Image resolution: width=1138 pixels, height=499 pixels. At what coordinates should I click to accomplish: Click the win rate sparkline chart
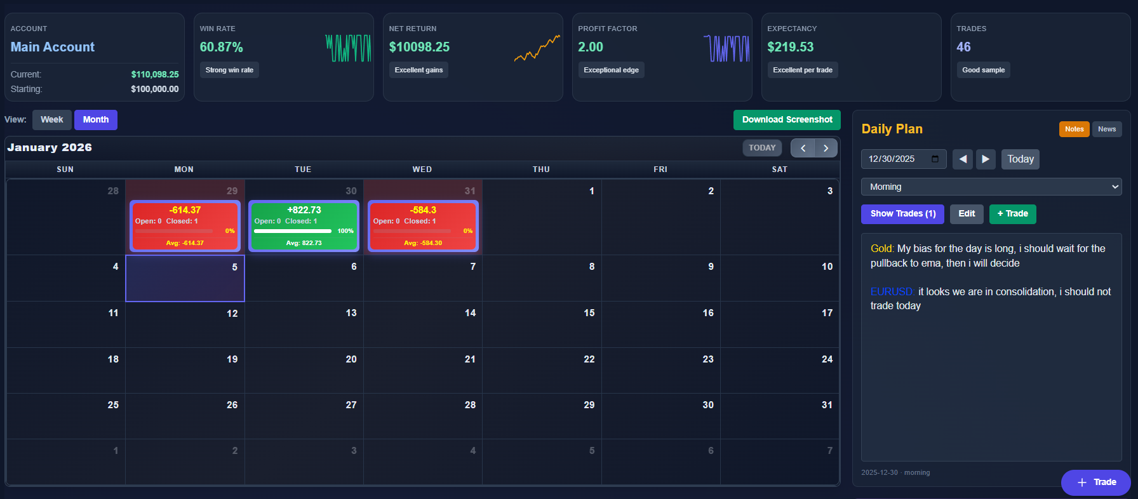(348, 48)
